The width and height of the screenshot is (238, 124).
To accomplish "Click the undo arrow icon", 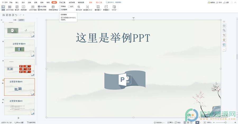I will [x=16, y=15].
